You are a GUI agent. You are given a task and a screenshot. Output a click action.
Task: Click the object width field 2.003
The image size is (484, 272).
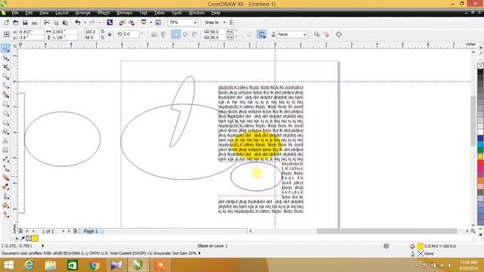(64, 32)
